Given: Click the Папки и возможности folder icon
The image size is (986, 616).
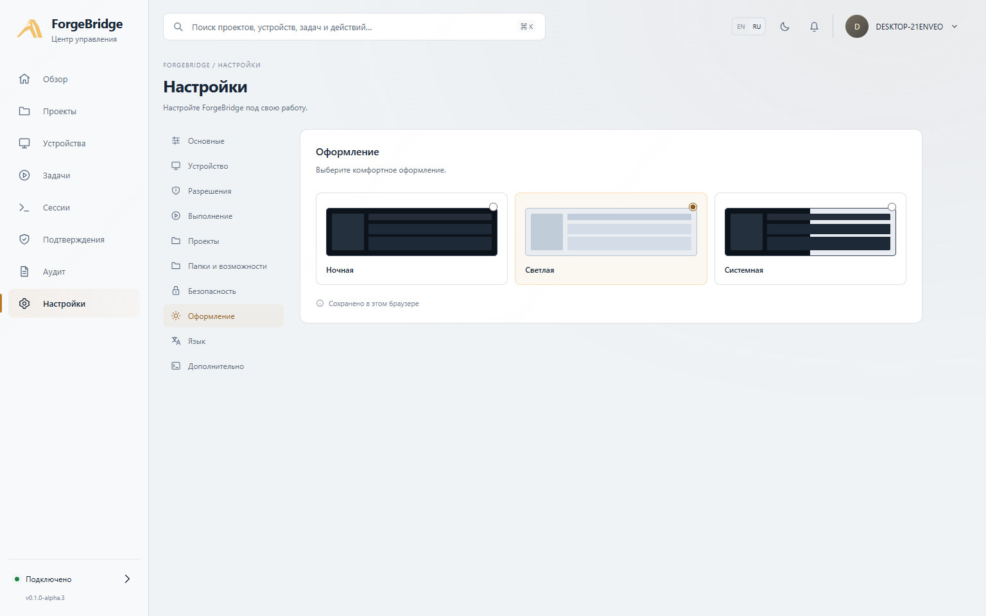Looking at the screenshot, I should click(x=176, y=266).
